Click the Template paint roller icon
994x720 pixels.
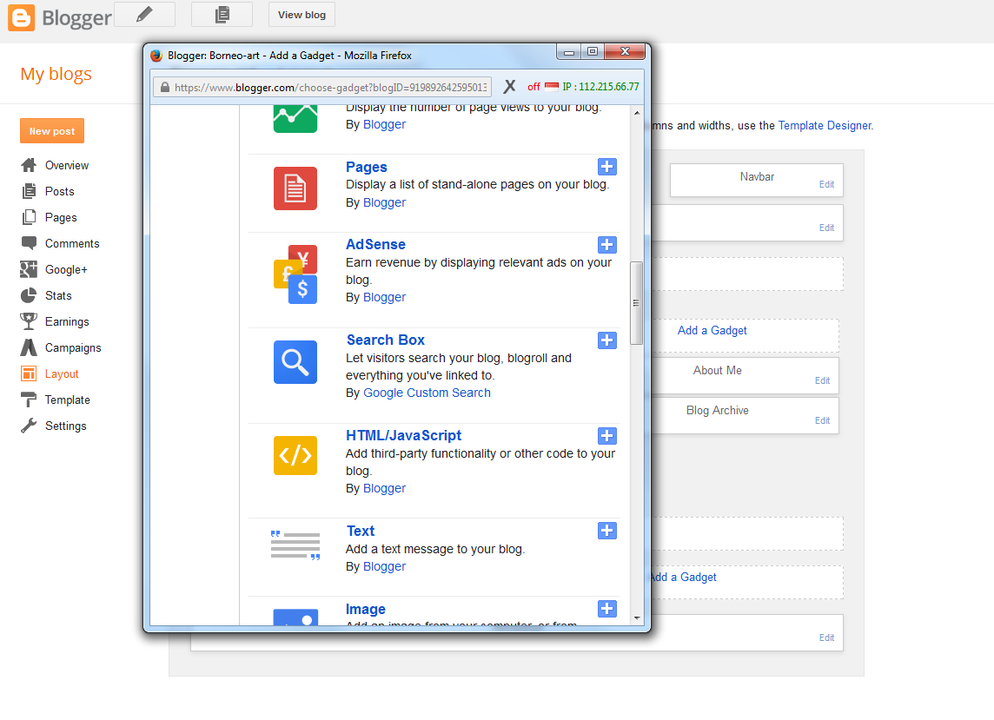tap(29, 400)
